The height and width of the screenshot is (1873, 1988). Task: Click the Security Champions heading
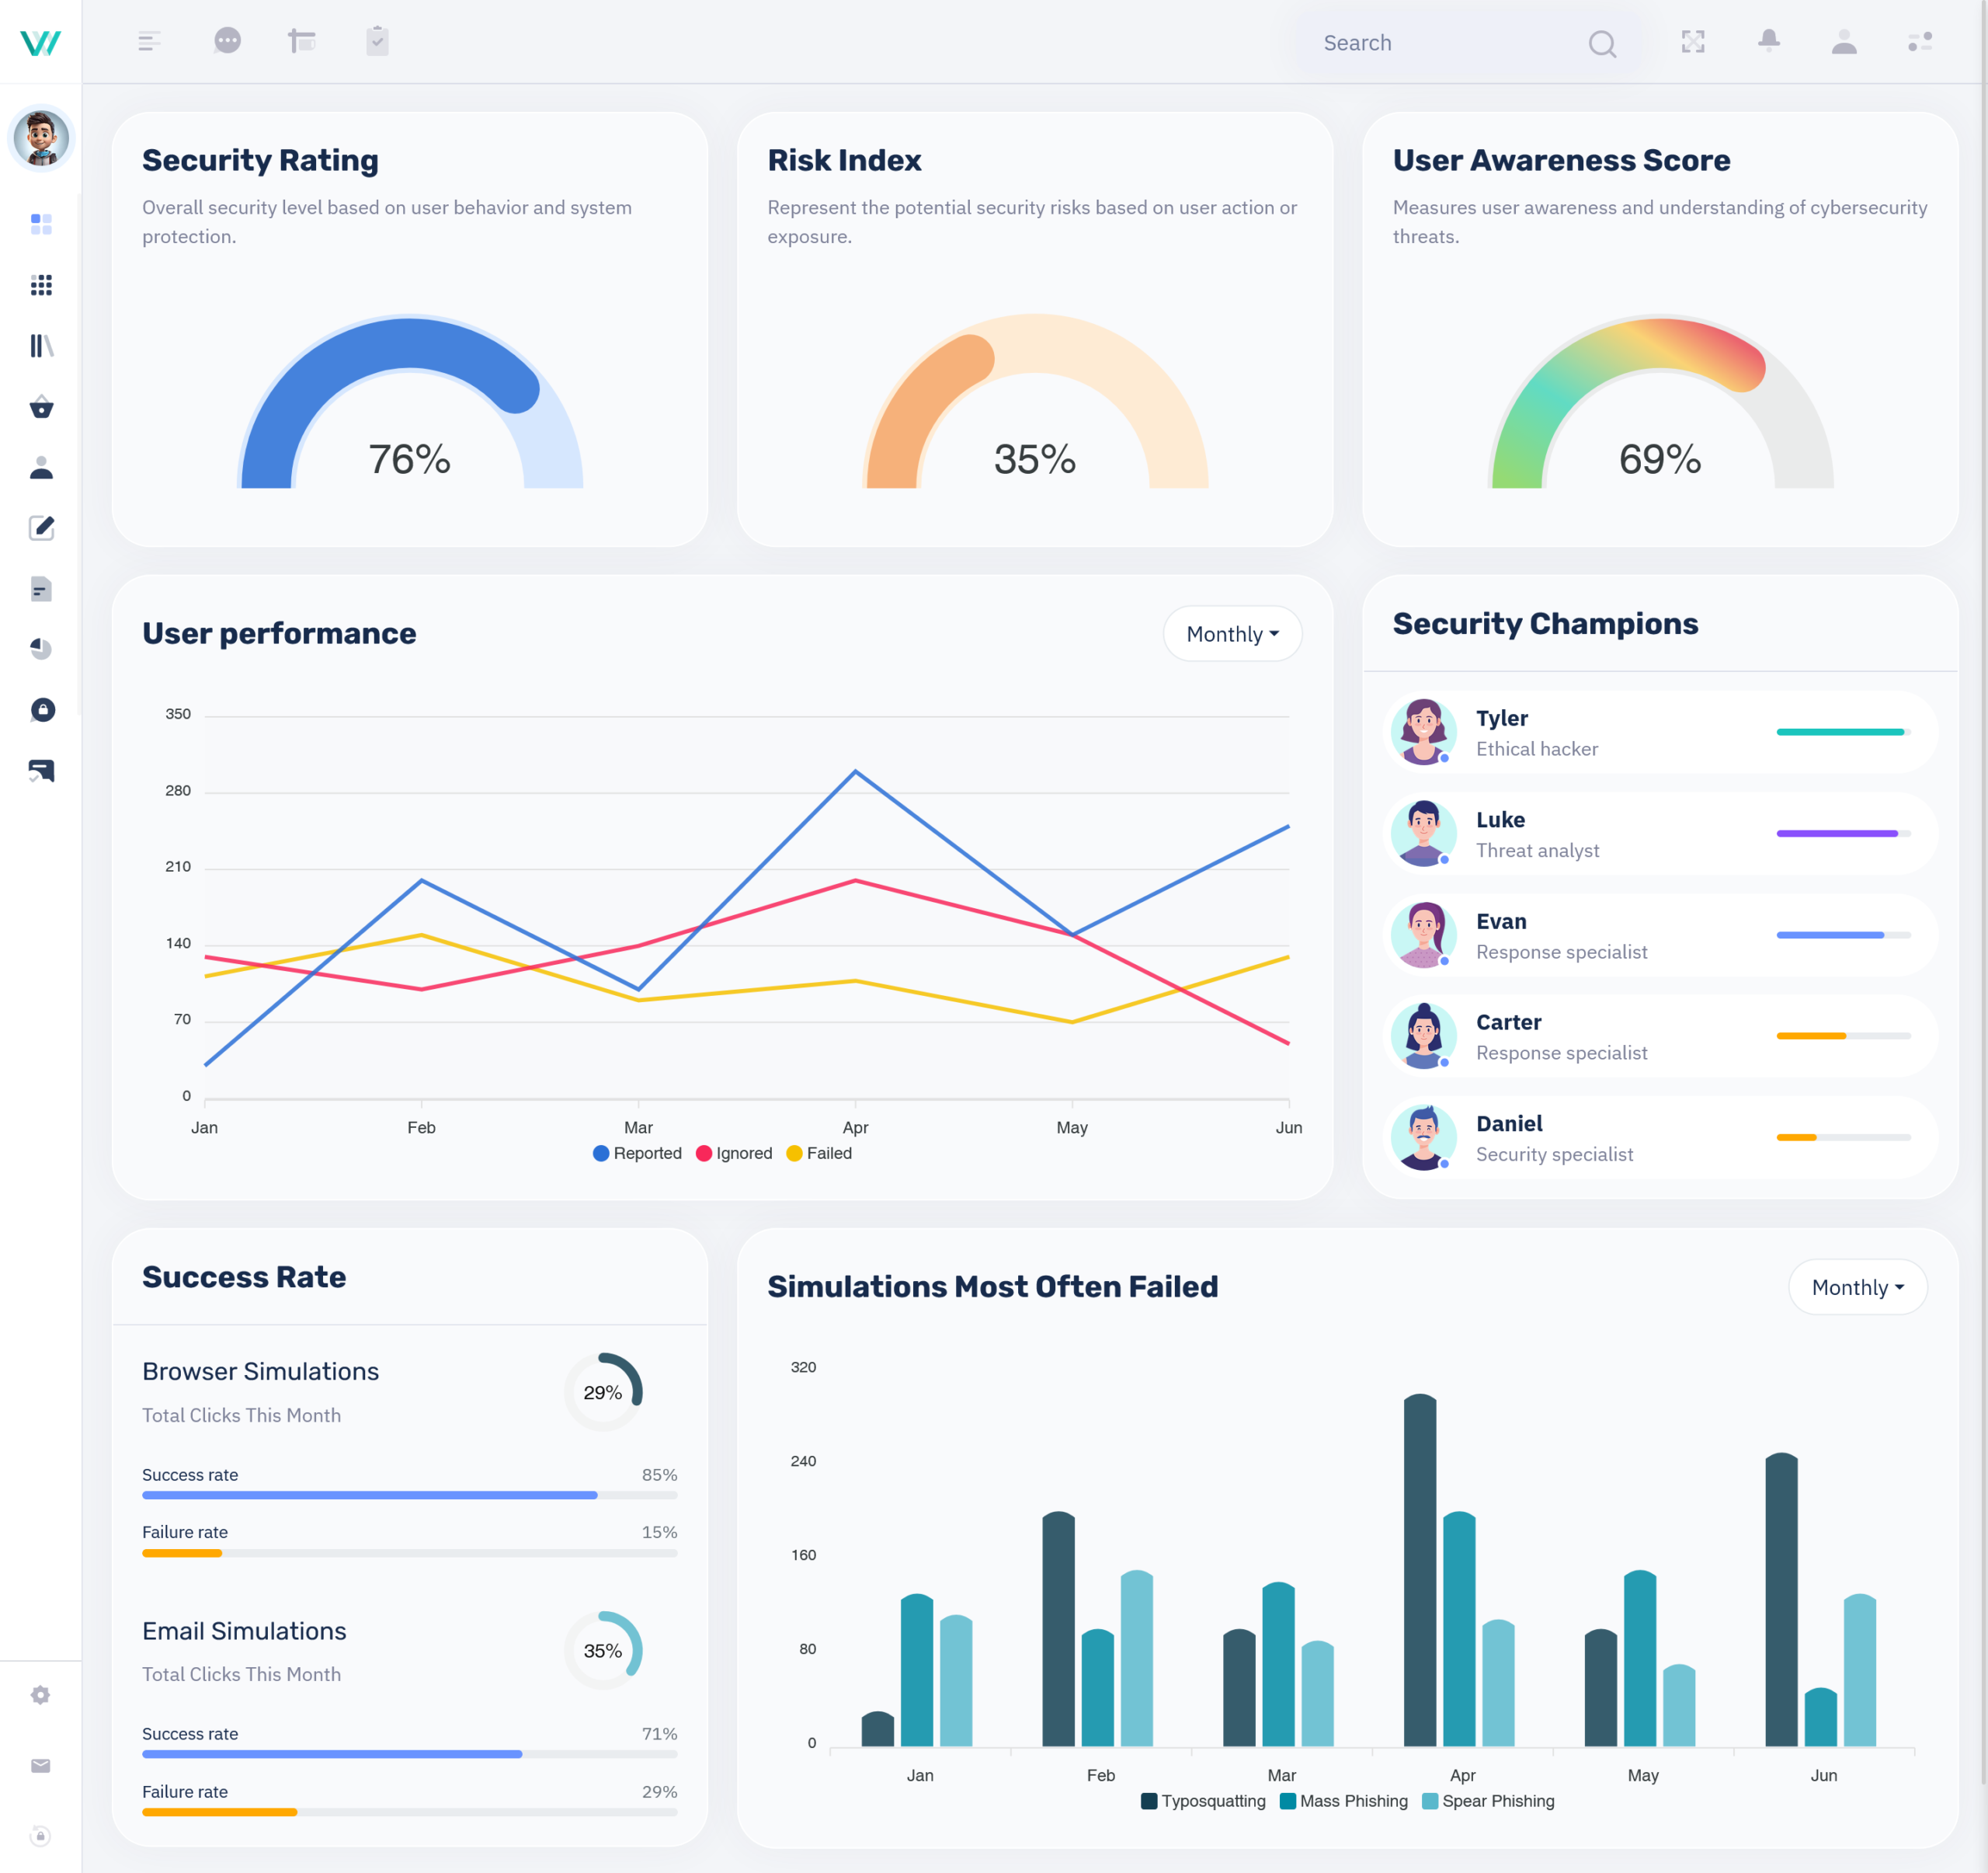tap(1545, 623)
